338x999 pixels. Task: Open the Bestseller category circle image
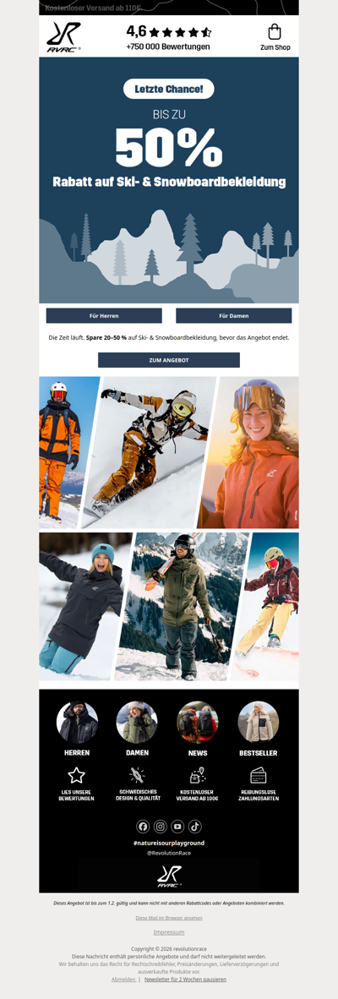259,722
